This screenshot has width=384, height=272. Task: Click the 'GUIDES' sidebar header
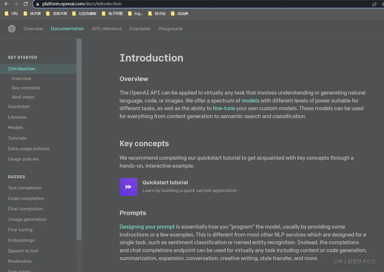click(16, 177)
